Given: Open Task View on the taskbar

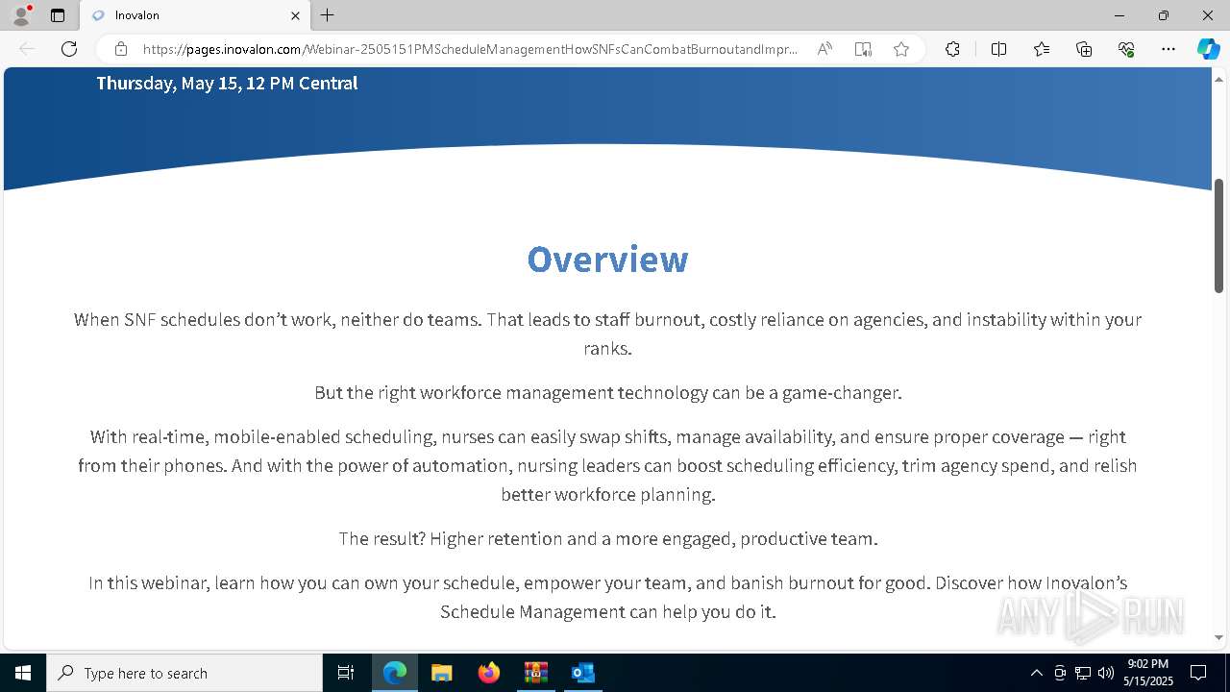Looking at the screenshot, I should click(x=346, y=673).
